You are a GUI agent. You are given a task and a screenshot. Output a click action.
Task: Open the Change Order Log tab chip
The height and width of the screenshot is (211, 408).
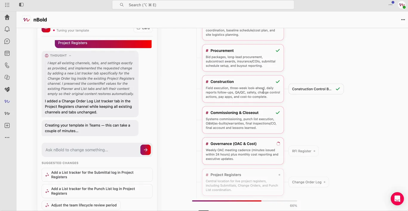(309, 182)
